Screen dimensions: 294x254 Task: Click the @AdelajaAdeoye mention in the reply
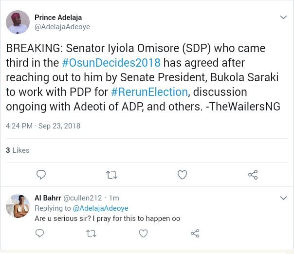(x=100, y=208)
